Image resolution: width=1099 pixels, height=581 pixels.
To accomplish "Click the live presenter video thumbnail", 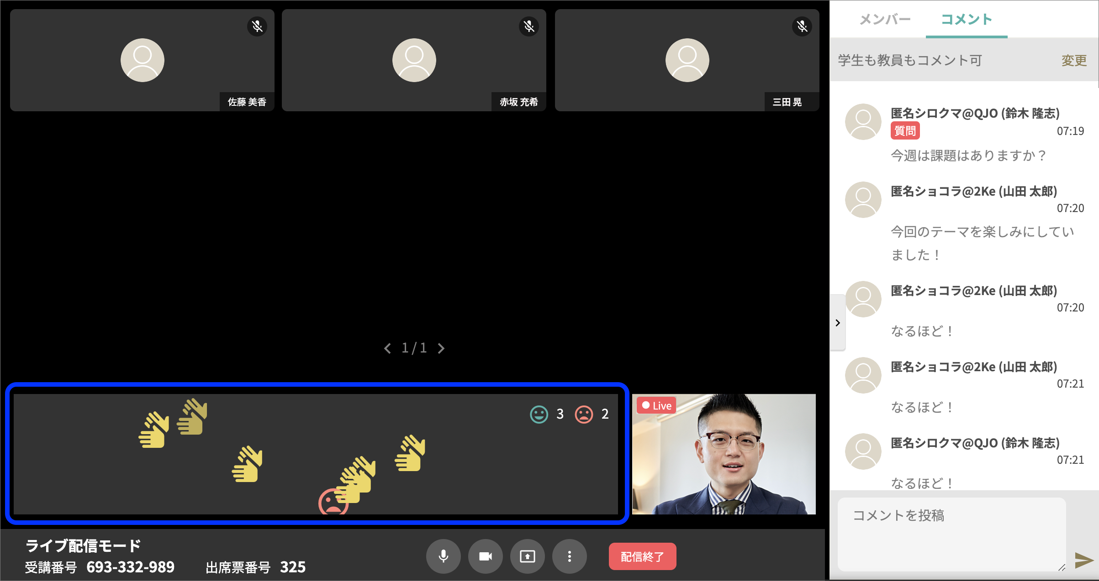I will [724, 454].
